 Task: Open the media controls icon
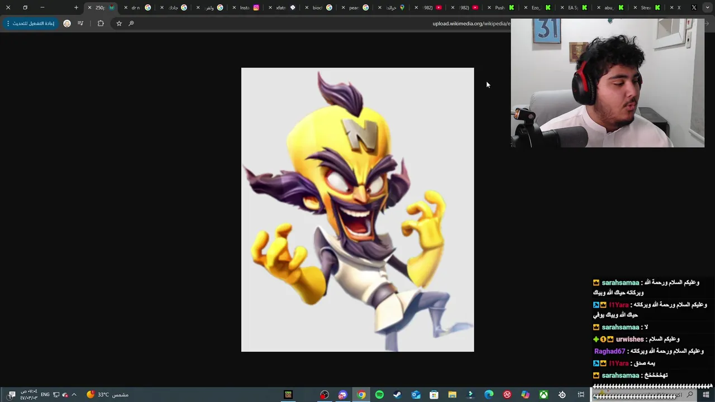coord(80,23)
